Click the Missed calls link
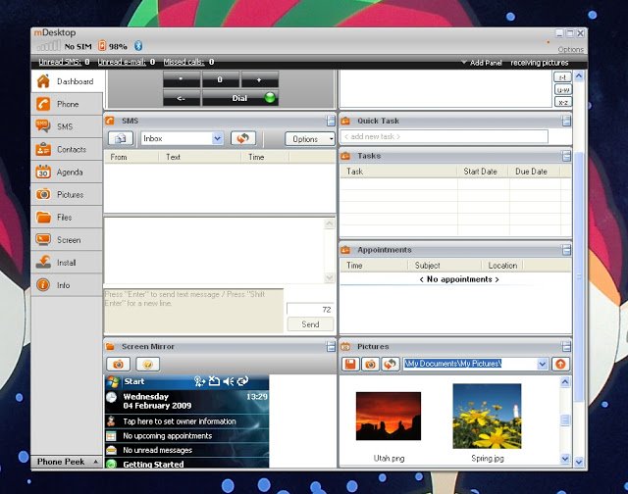The image size is (628, 494). (x=183, y=62)
